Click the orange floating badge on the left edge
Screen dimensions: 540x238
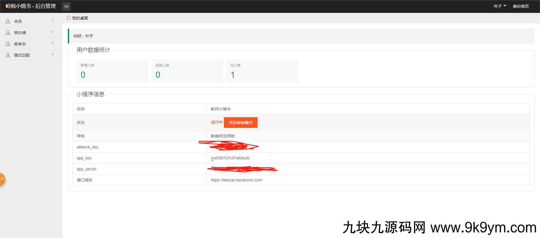pyautogui.click(x=2, y=179)
